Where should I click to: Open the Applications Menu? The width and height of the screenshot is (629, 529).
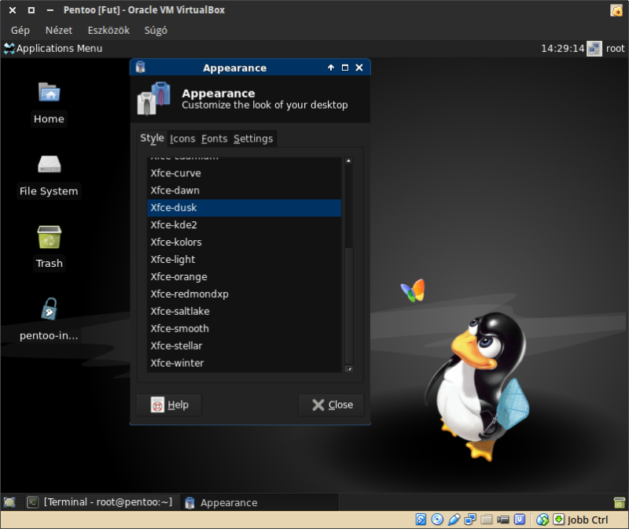coord(53,49)
